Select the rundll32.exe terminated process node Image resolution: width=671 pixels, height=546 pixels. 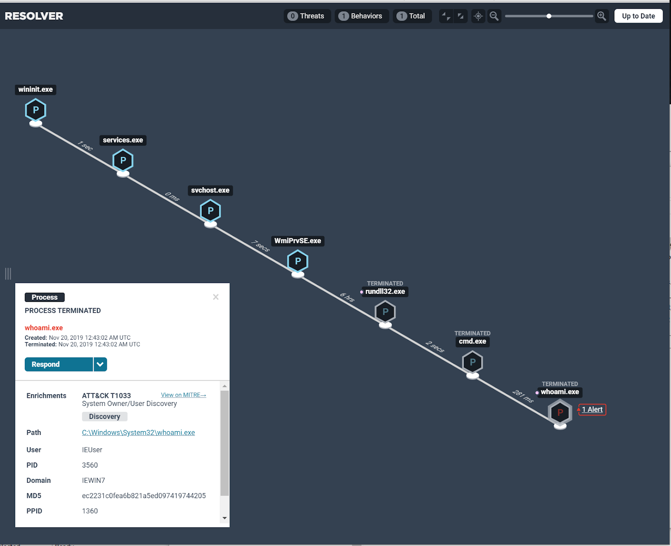point(385,312)
